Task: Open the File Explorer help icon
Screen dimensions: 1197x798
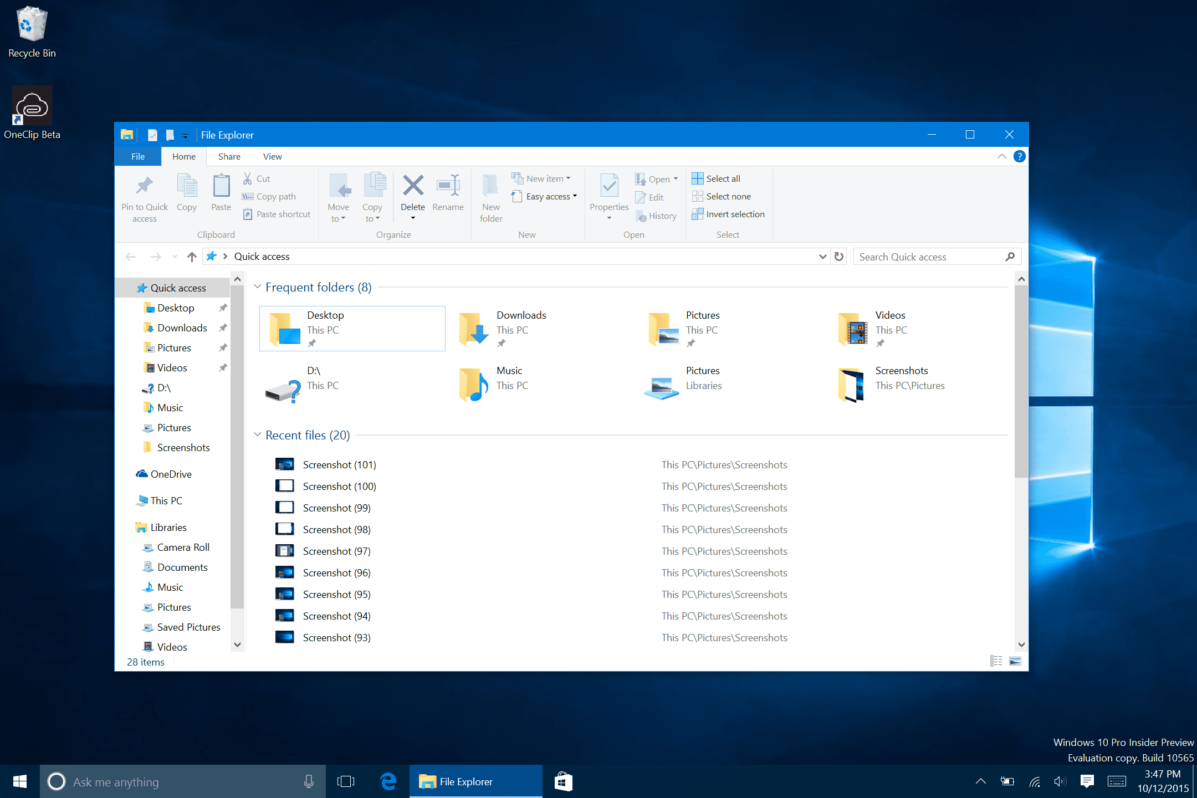Action: point(1019,156)
